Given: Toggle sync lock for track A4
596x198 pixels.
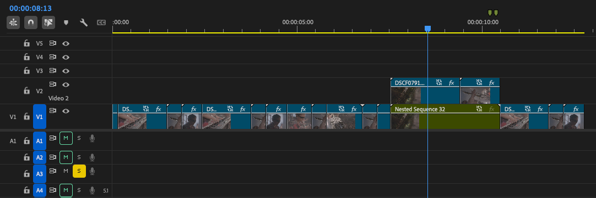Looking at the screenshot, I should (53, 190).
